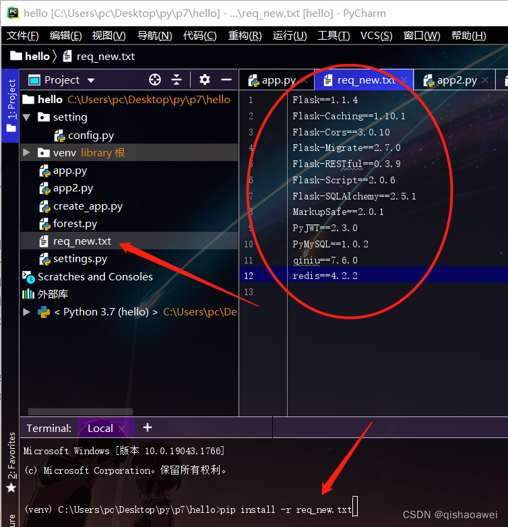Screen dimensions: 508x527
Task: Toggle the 1: Project tool window
Action: 10,106
